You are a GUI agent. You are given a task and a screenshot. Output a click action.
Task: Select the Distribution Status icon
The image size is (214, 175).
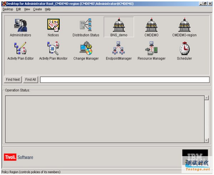[x=86, y=26]
